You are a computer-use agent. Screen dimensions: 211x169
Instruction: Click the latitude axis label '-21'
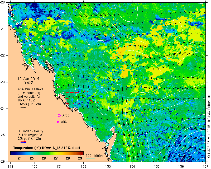pyautogui.click(x=2, y=29)
